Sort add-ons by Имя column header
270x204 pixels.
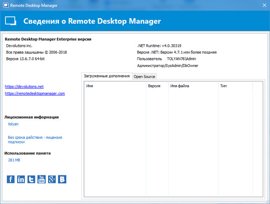[114, 86]
